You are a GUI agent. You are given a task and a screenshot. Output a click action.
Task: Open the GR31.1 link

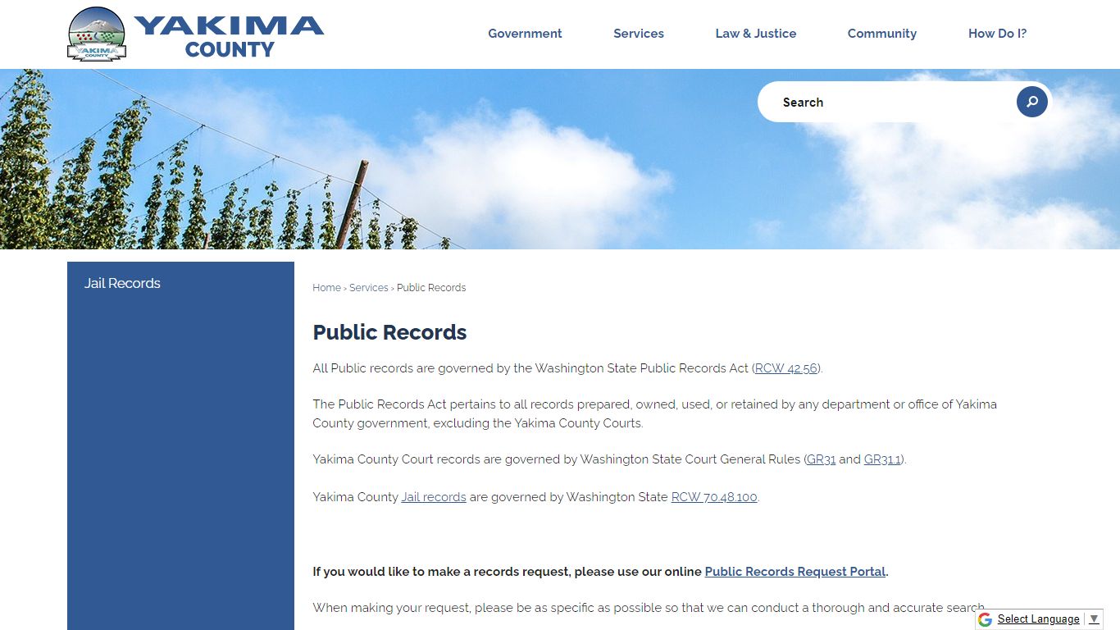pos(883,459)
